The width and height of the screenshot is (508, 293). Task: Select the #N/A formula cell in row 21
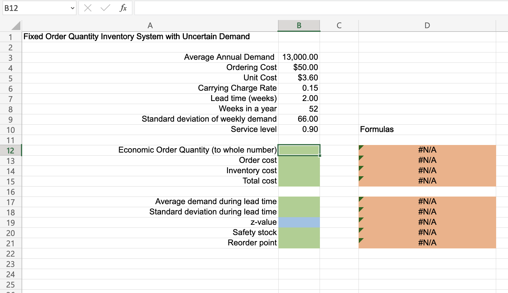pyautogui.click(x=427, y=243)
